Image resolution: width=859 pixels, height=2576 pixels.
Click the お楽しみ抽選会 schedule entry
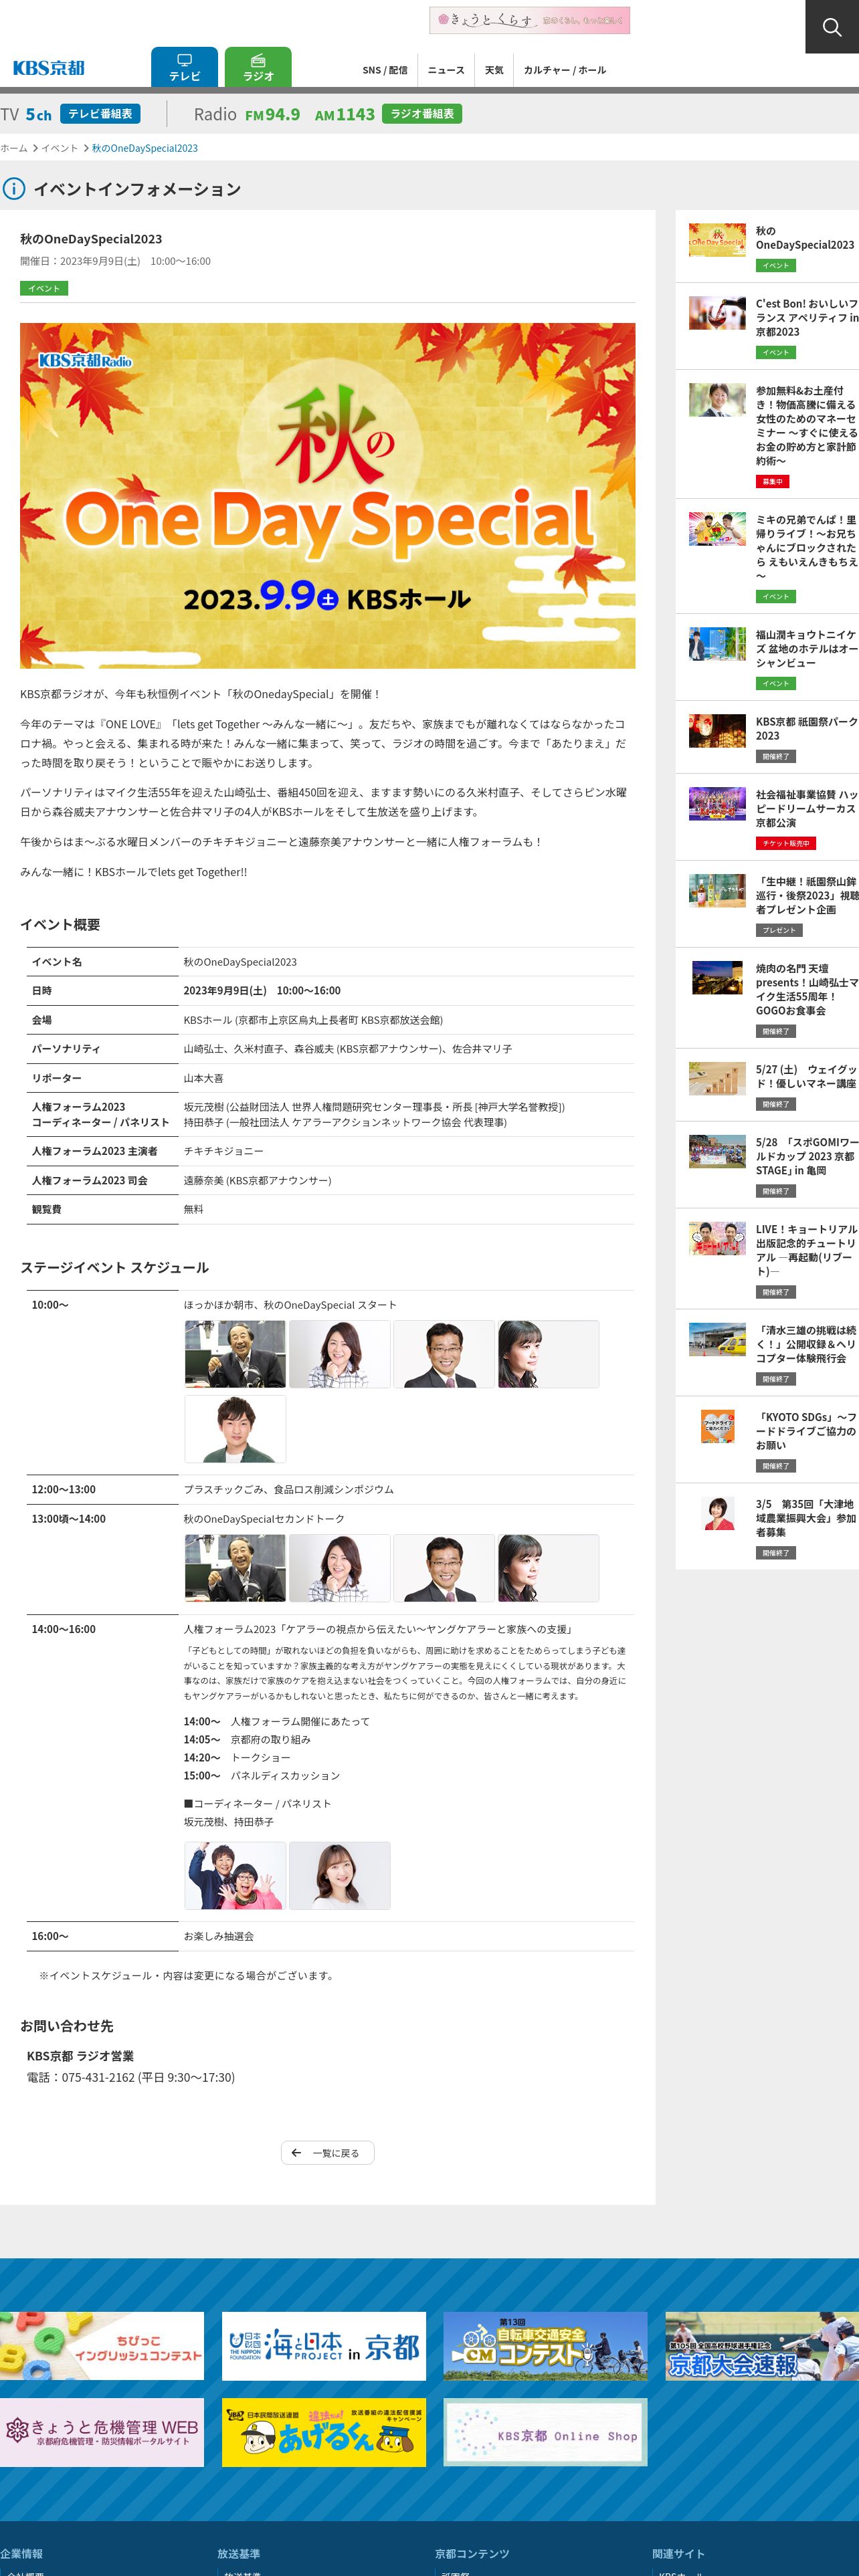pos(219,1936)
